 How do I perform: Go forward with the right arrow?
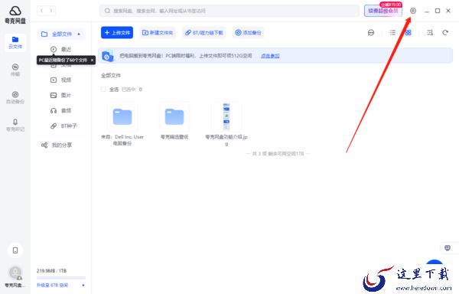point(51,11)
